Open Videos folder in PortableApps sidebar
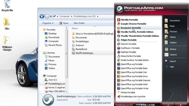189x106 pixels. point(170,37)
